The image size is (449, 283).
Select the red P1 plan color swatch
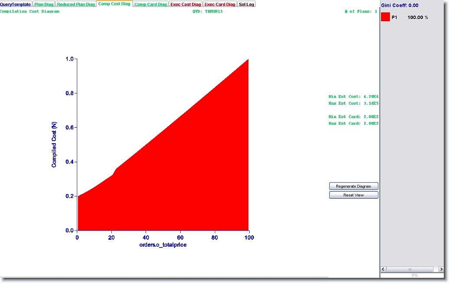point(385,17)
